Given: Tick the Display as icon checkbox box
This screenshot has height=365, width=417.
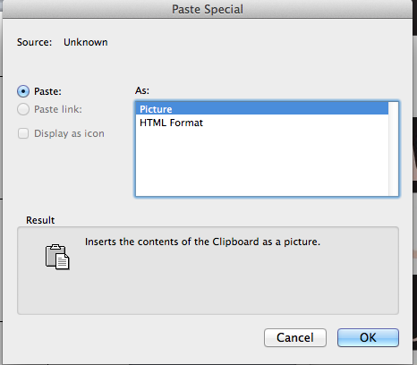Looking at the screenshot, I should 23,133.
